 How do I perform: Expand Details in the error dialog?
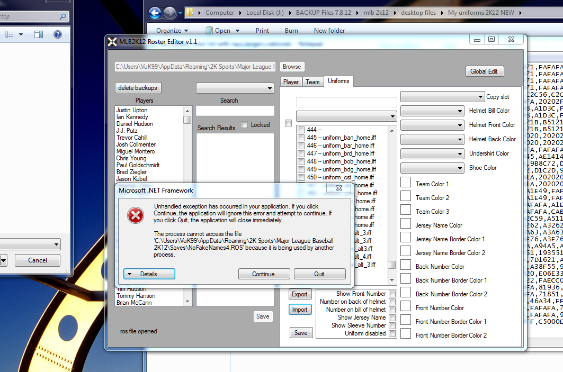pos(149,274)
